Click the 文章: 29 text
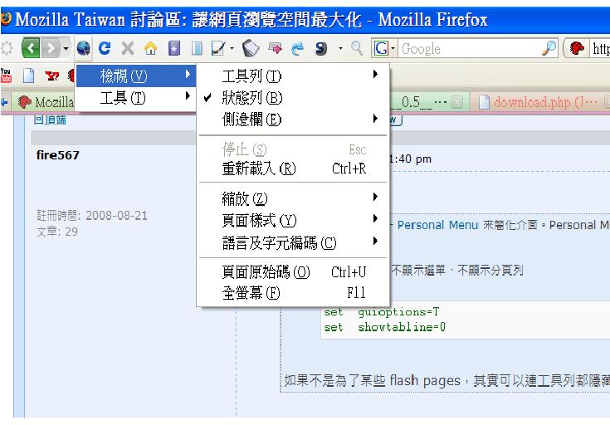Screen dimensions: 610x425 [x=57, y=232]
